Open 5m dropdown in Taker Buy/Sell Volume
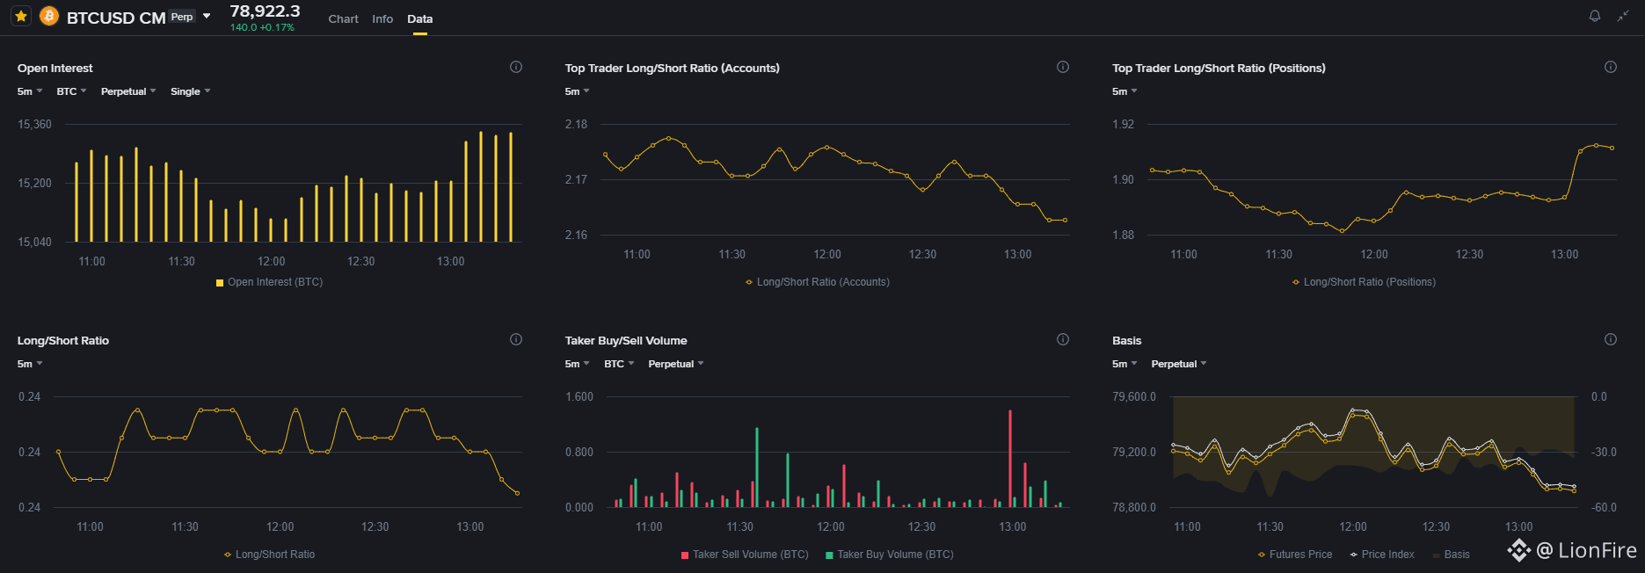The height and width of the screenshot is (573, 1645). pos(577,364)
